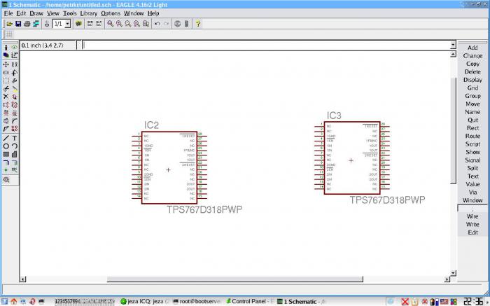Click the Use library icon
The height and width of the screenshot is (306, 490).
(78, 24)
